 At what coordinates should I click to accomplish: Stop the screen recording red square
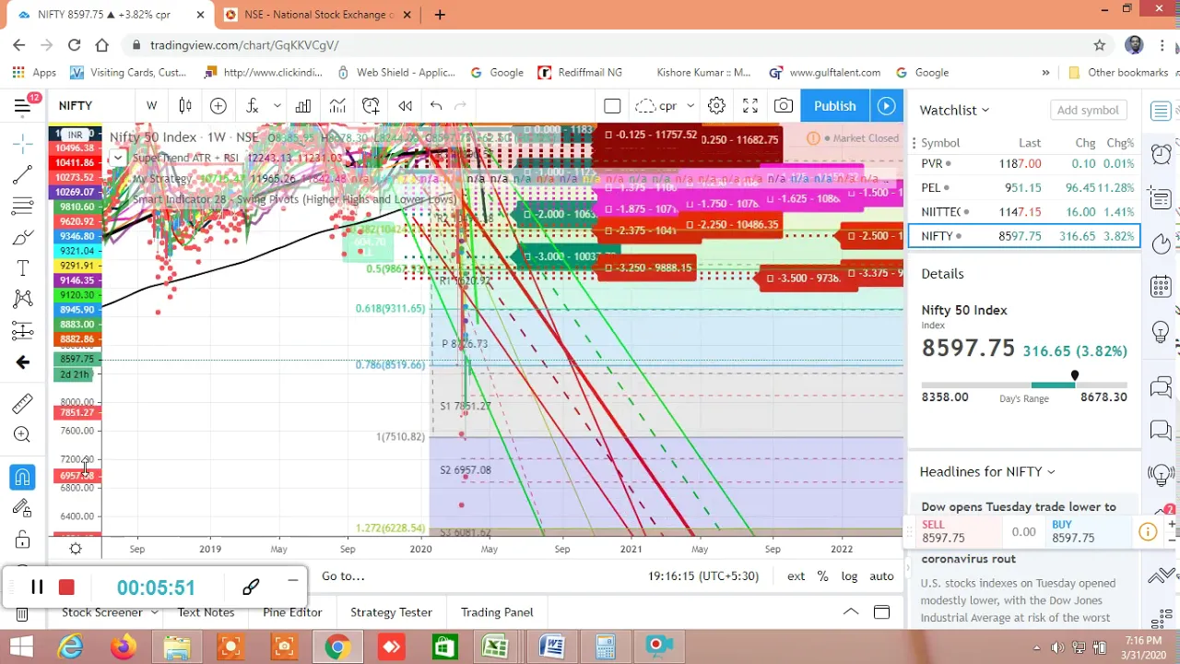click(x=66, y=587)
